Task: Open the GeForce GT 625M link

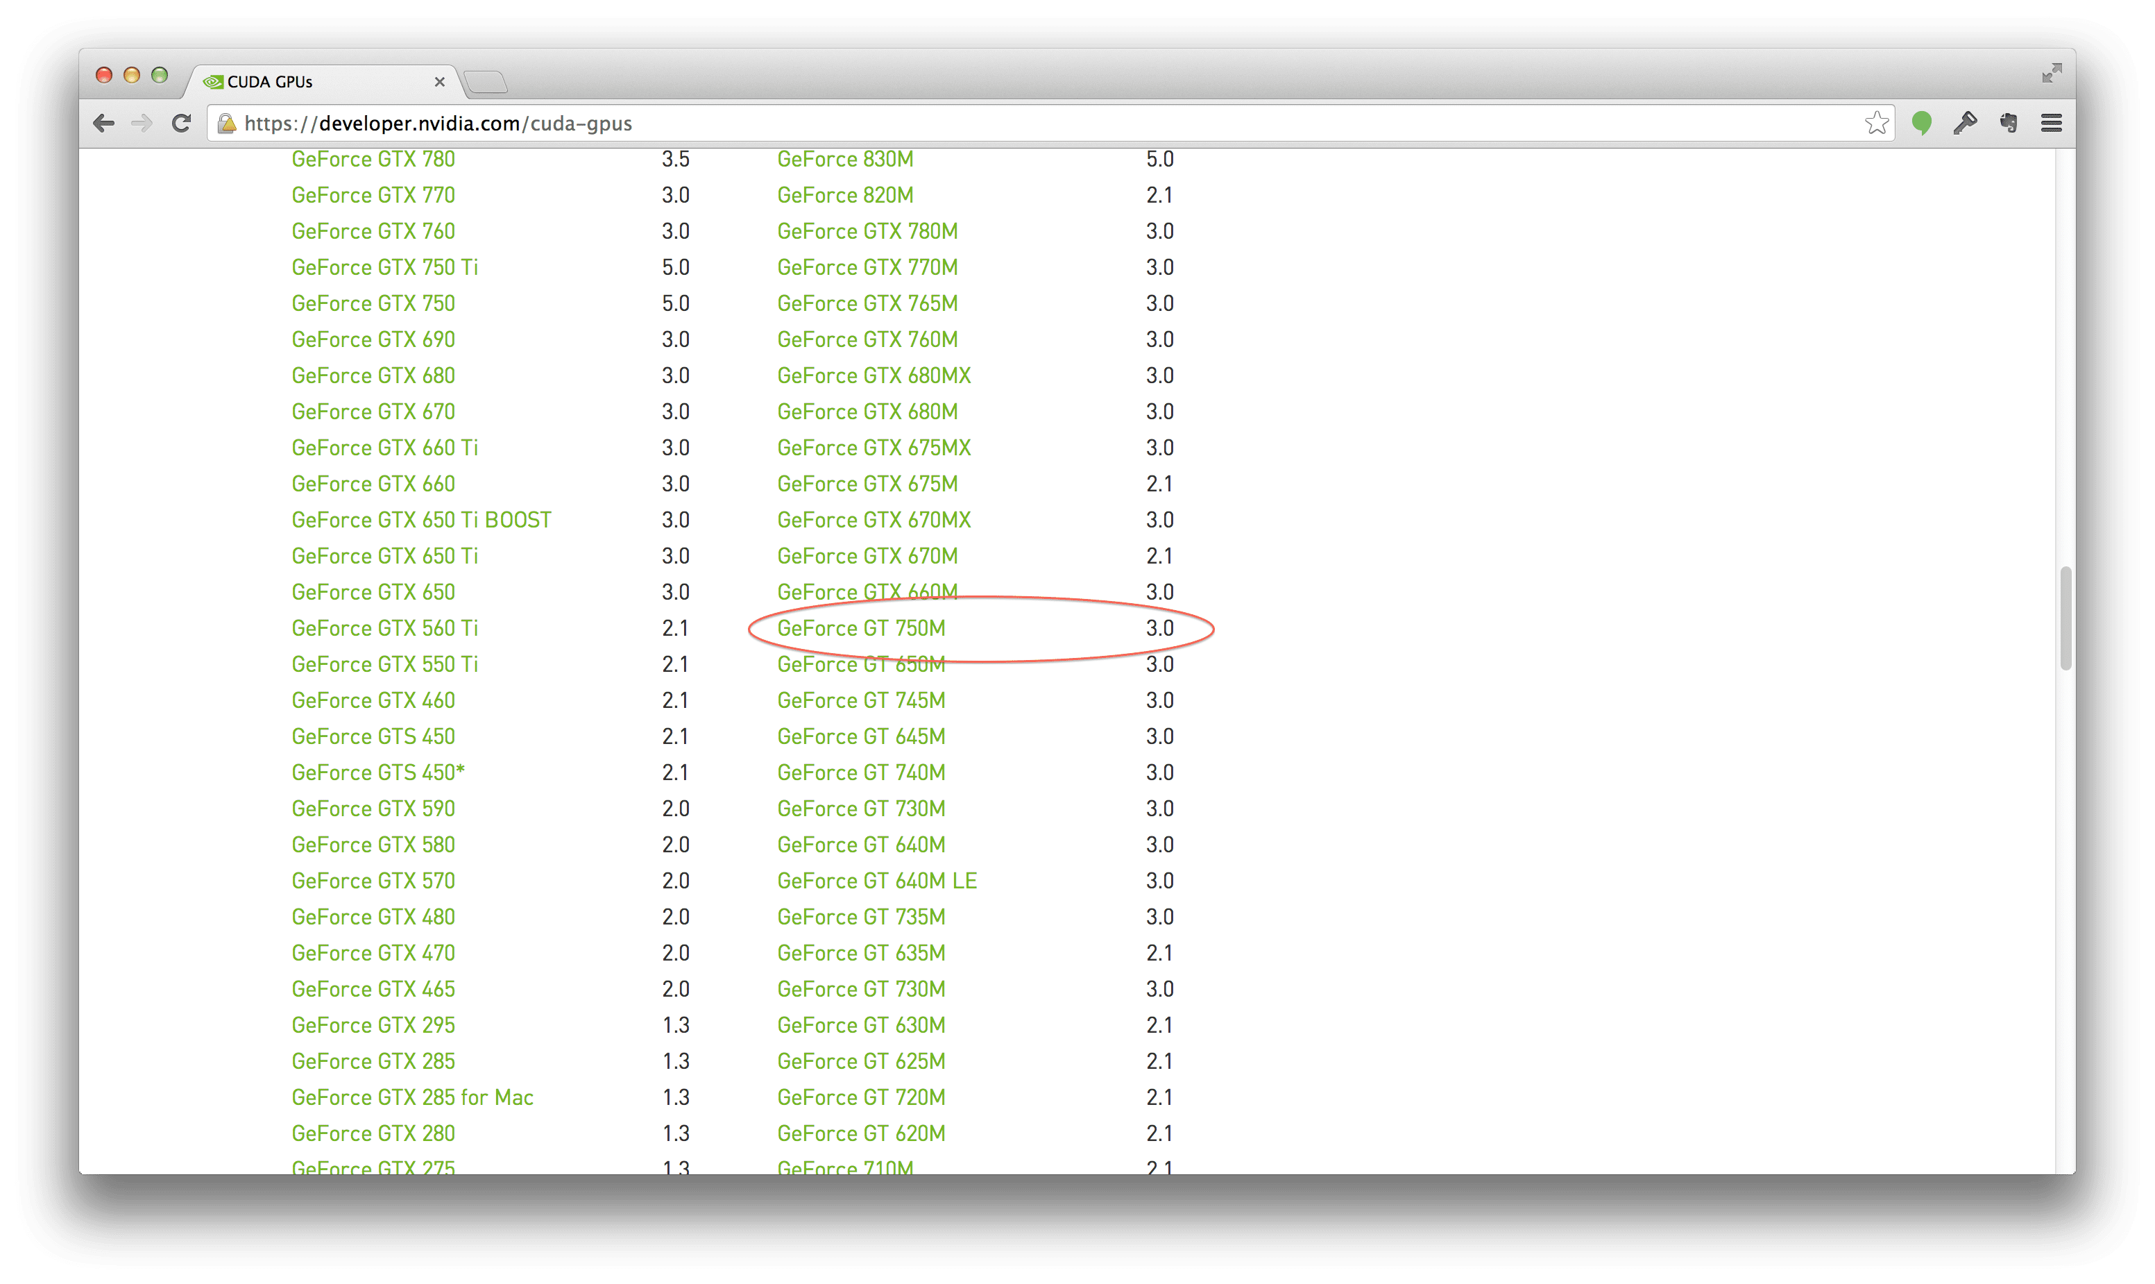Action: click(860, 1061)
